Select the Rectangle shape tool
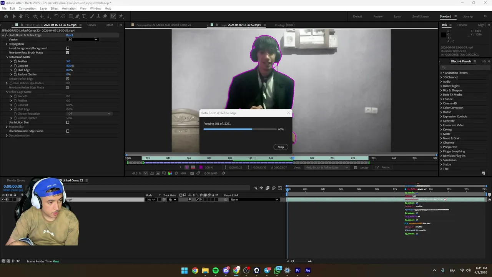492x277 pixels. 71,16
